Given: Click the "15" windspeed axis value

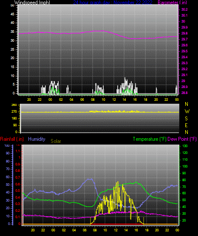Looking at the screenshot, I should pyautogui.click(x=12, y=67).
